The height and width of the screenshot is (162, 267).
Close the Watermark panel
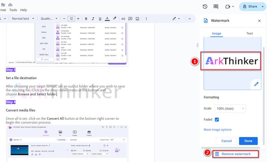pyautogui.click(x=259, y=21)
